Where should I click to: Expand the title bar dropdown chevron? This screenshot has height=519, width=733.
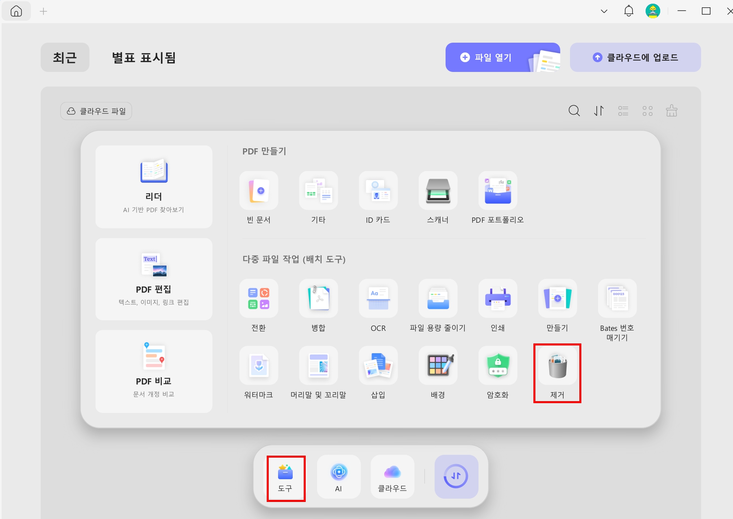pos(604,11)
